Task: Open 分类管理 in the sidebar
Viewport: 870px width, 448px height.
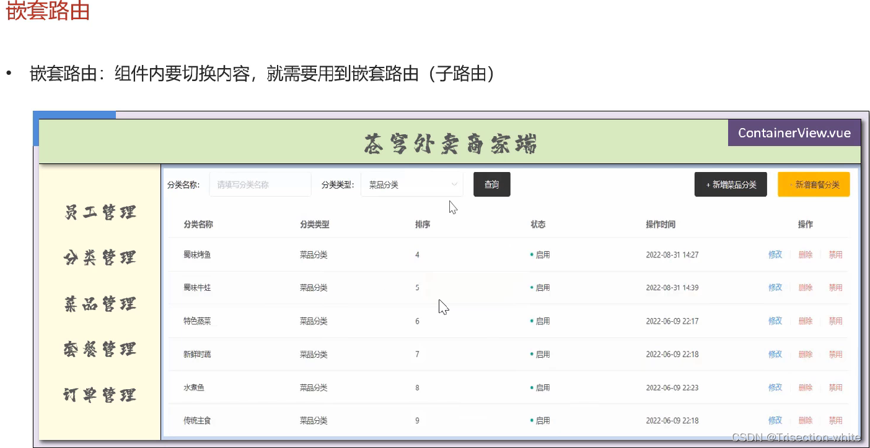Action: (100, 258)
